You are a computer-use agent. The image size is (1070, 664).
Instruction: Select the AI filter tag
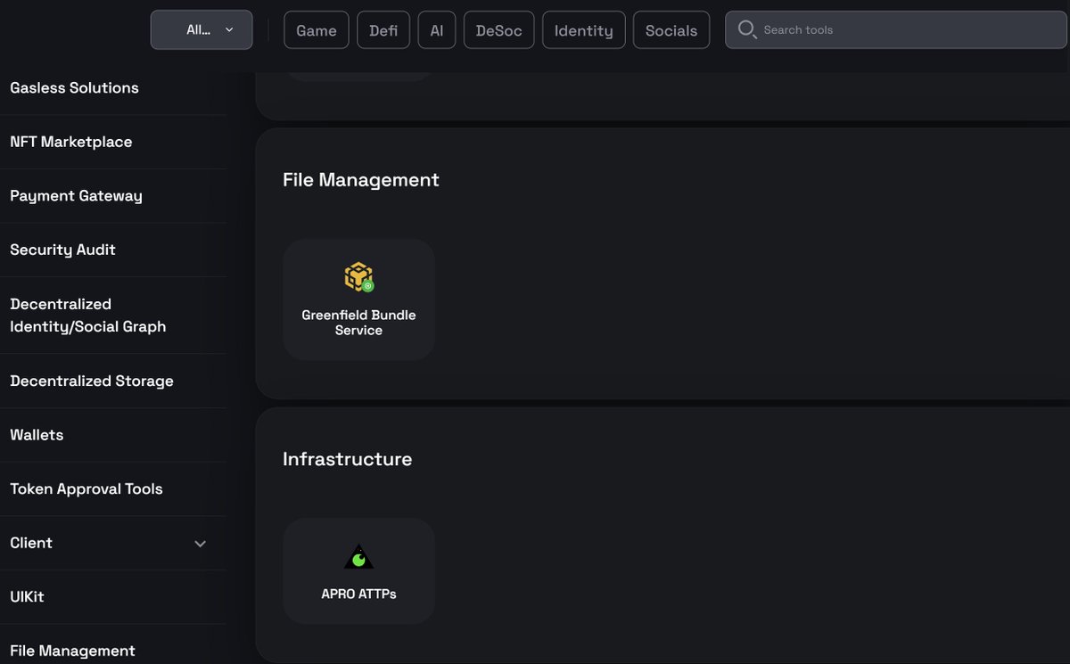[437, 30]
